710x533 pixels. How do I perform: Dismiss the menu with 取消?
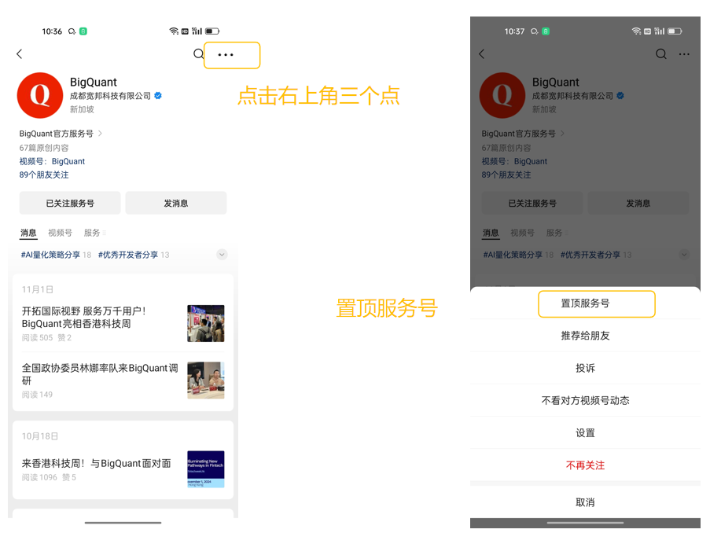(585, 502)
